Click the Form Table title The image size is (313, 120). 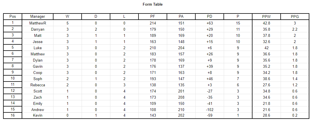153,4
